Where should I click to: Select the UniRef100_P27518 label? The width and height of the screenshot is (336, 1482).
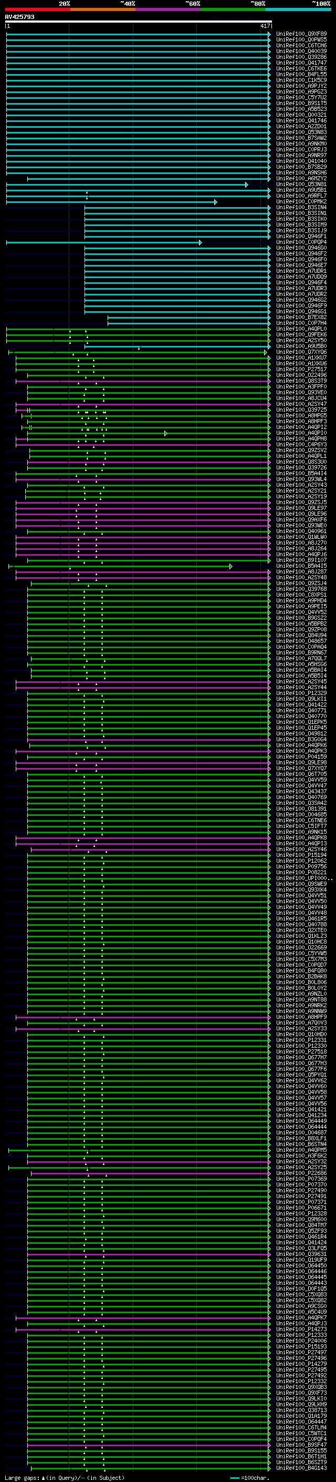click(301, 1051)
